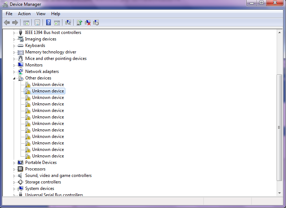286x208 pixels.
Task: Click the scrollbar up arrow in the device list
Action: tap(280, 32)
